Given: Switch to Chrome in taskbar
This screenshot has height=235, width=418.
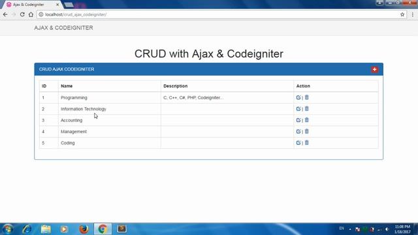Looking at the screenshot, I should [x=103, y=229].
